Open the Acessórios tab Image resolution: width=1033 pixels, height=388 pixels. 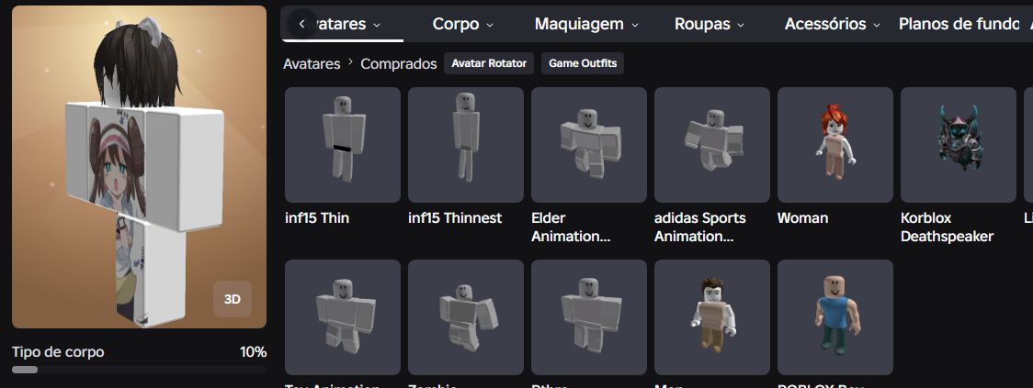click(832, 25)
